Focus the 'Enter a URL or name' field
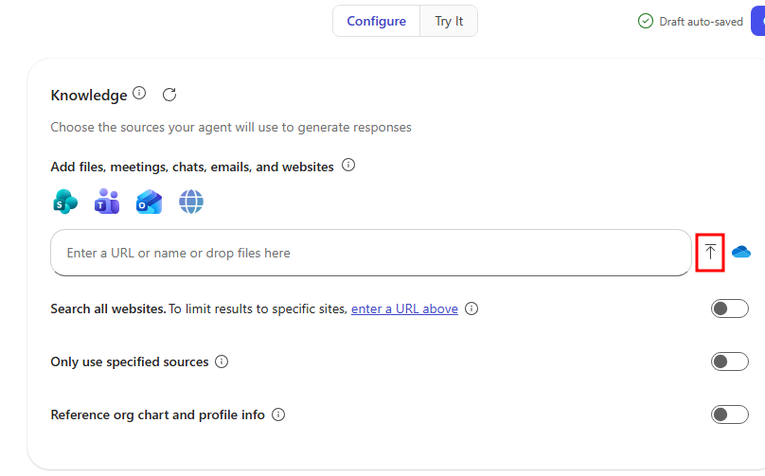765x476 pixels. point(371,253)
